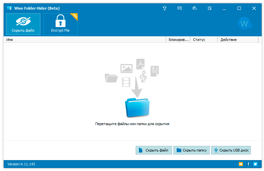
Task: Open the Скрыть файл tab with eye icon
Action: click(x=23, y=24)
